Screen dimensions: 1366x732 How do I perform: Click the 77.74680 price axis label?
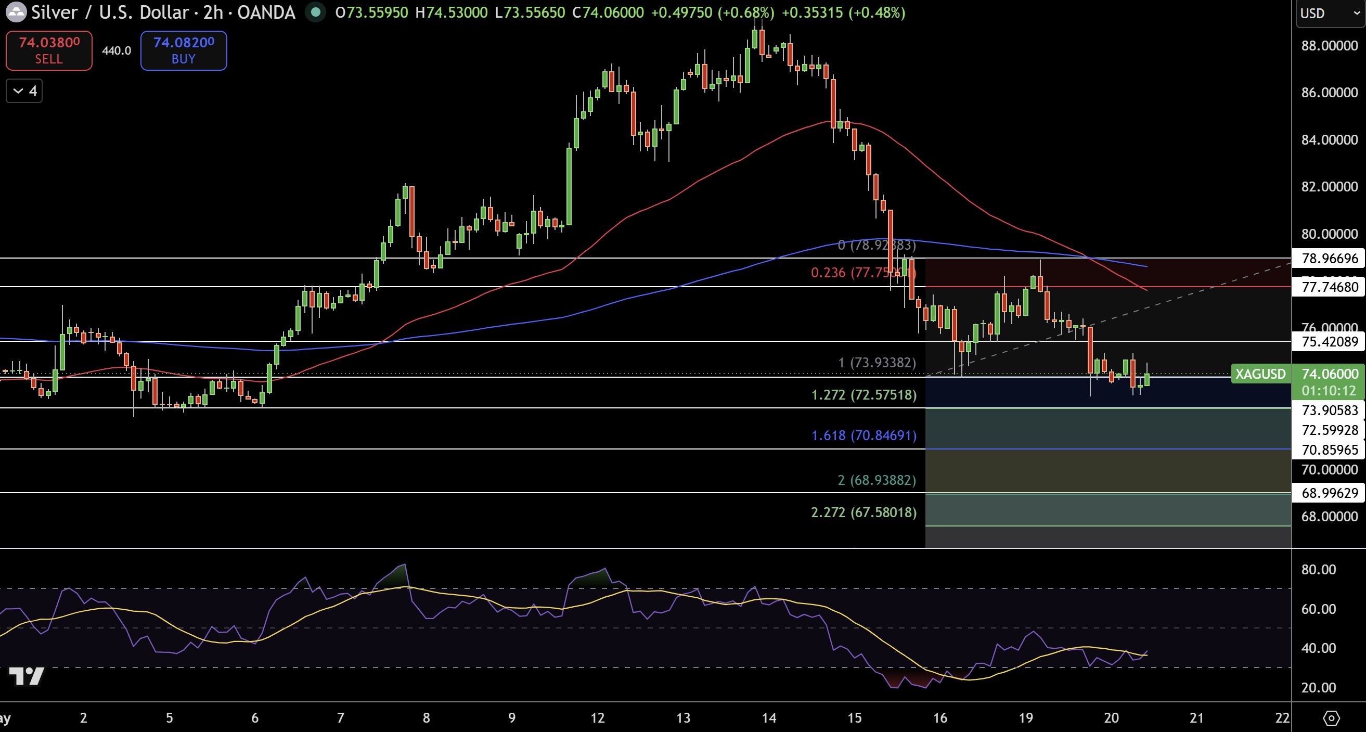click(1330, 287)
